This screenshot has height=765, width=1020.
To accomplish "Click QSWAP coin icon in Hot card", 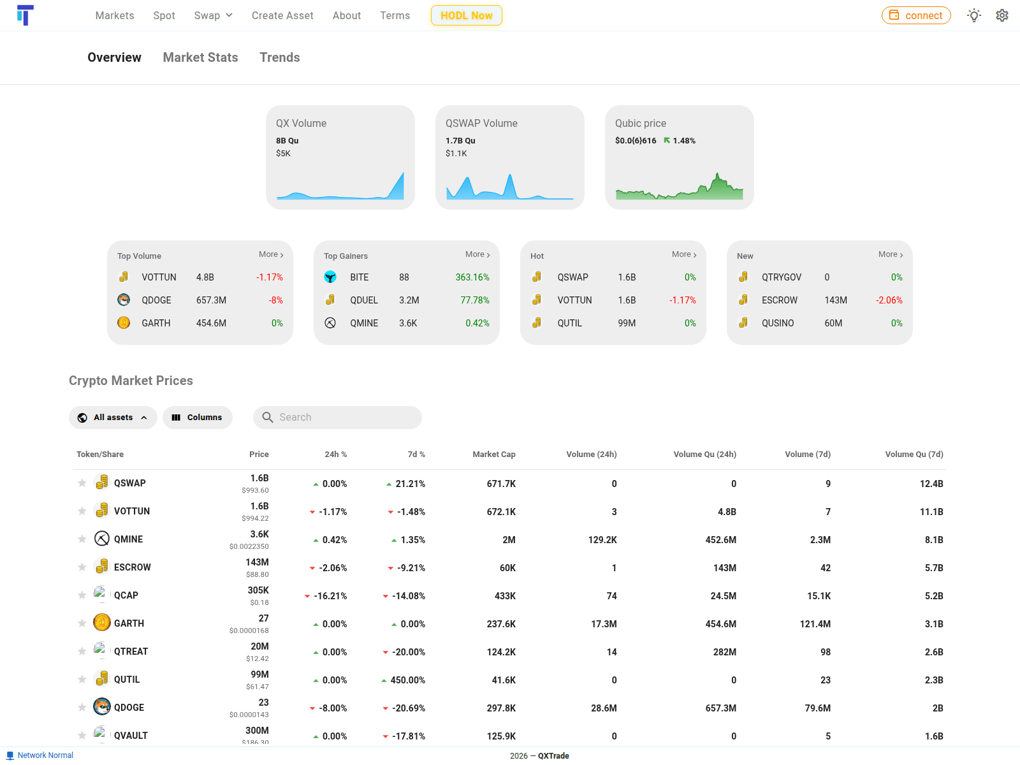I will click(537, 277).
